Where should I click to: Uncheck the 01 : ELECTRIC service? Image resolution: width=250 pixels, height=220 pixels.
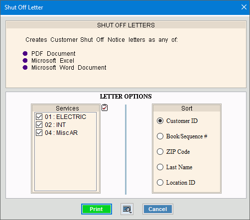click(x=39, y=117)
